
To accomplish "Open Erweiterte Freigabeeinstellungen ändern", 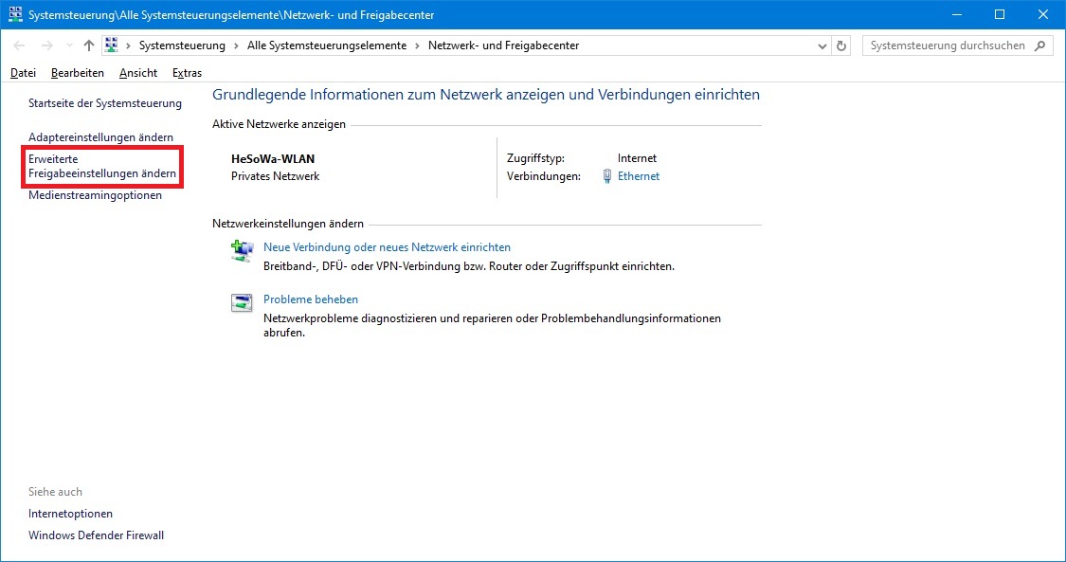I will tap(102, 166).
